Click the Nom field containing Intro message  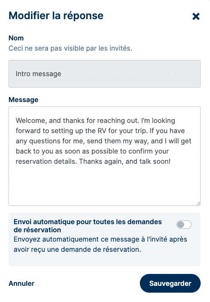(105, 74)
